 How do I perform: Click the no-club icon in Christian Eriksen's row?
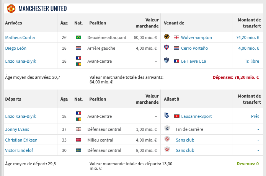(167, 139)
